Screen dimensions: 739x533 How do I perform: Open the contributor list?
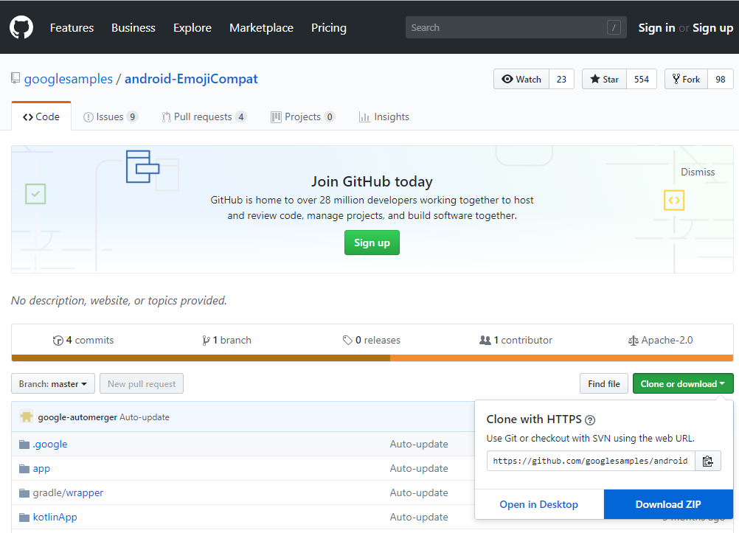click(516, 340)
